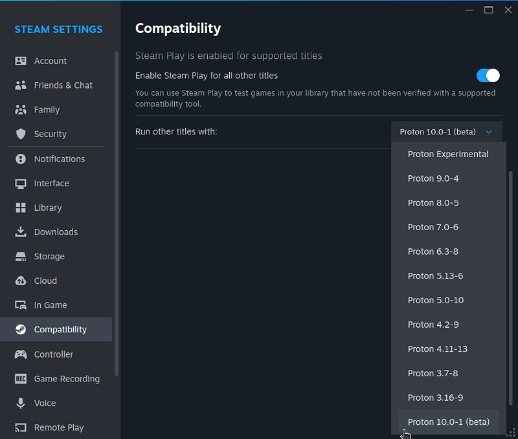Pick Proton 5.0-10 from the list

tap(448, 301)
